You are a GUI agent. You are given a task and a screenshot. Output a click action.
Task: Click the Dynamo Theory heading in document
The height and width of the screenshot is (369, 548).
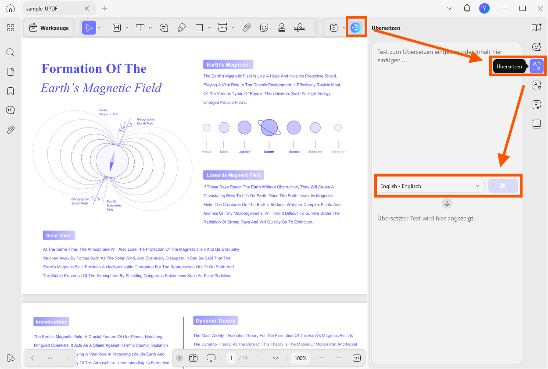(215, 320)
